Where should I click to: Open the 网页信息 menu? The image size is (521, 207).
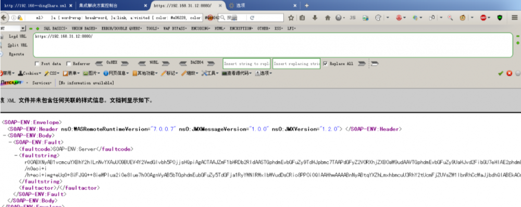(x=117, y=73)
